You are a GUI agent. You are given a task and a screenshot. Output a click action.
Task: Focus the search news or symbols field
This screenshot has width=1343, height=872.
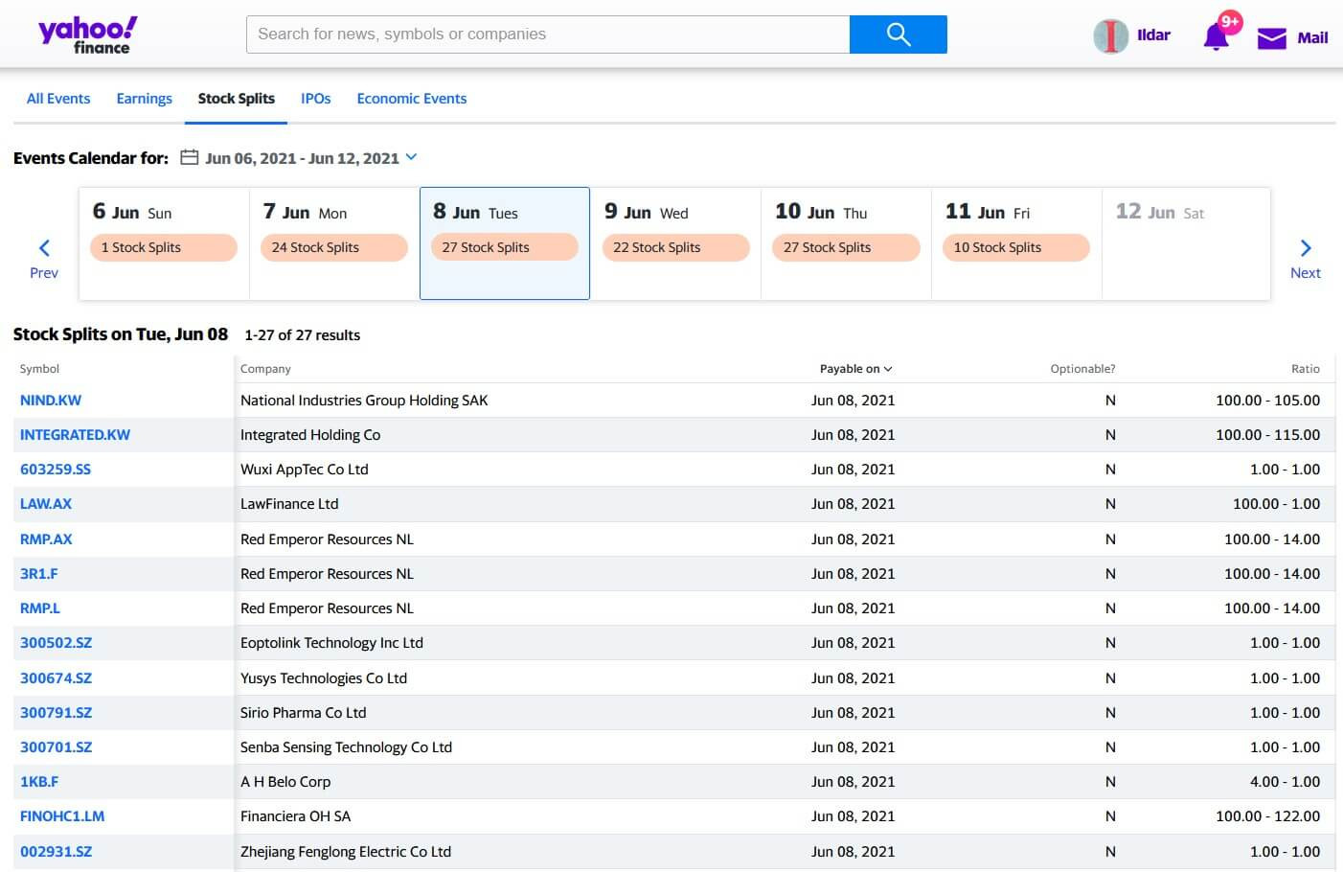coord(548,34)
